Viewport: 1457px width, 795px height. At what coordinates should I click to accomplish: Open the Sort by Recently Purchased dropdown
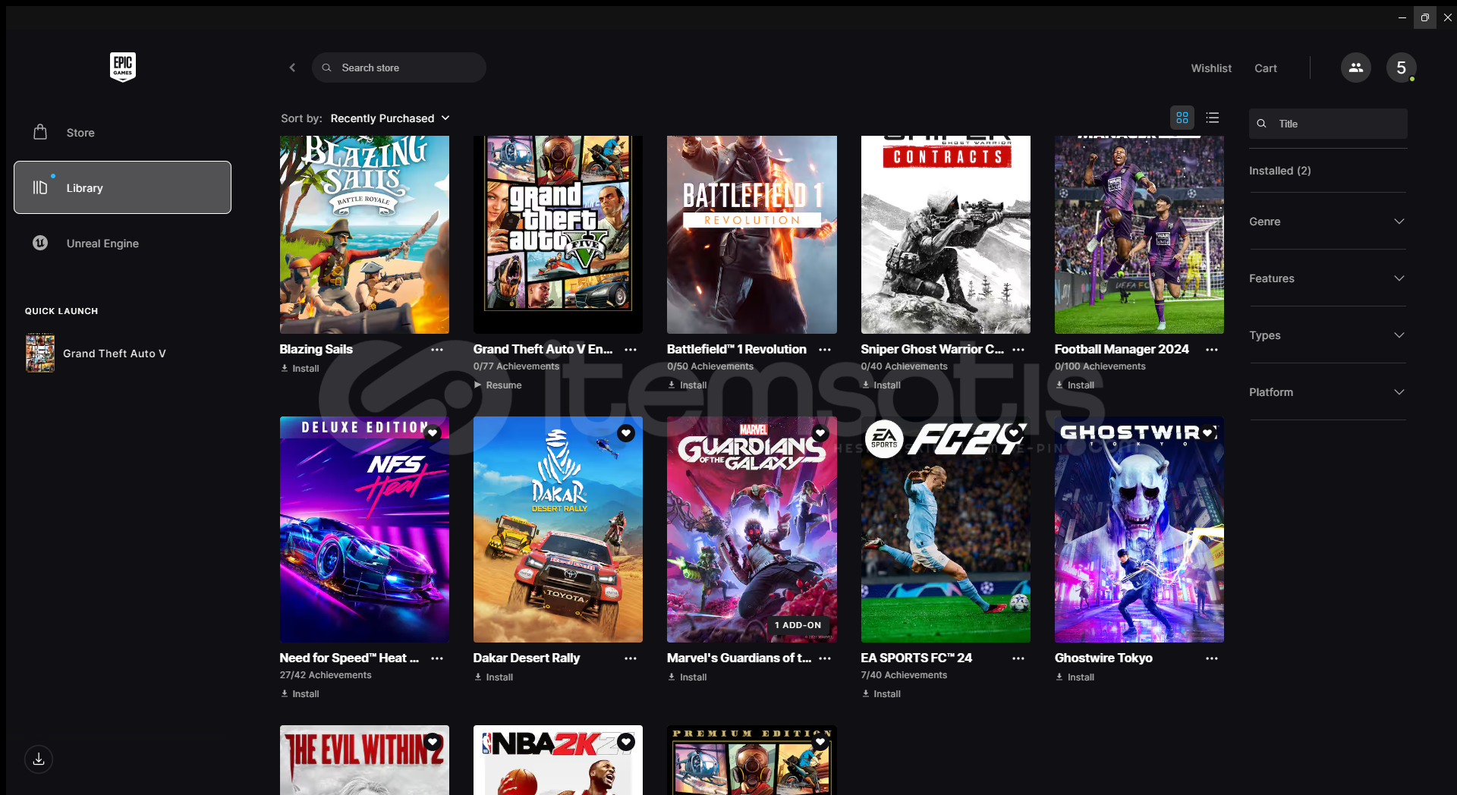(390, 118)
